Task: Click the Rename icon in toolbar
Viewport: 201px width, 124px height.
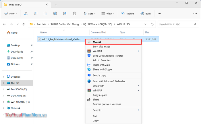Action: (x=55, y=14)
